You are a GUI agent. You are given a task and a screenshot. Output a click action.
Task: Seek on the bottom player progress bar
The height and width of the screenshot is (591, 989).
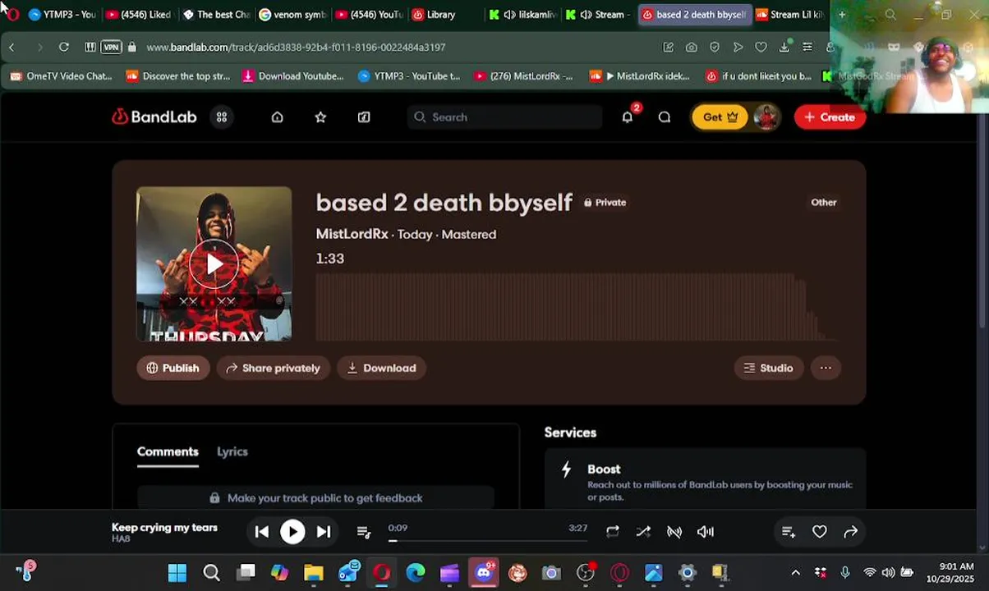point(490,540)
